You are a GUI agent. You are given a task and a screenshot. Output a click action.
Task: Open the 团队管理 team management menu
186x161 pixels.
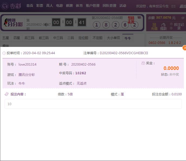click(x=109, y=6)
